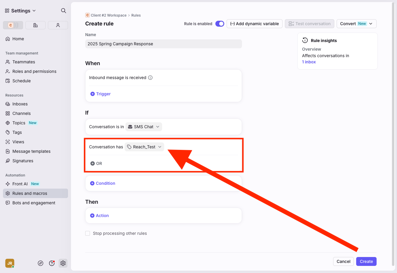Screen dimensions: 397x273
Task: Open Roles and permissions settings
Action: [x=34, y=71]
